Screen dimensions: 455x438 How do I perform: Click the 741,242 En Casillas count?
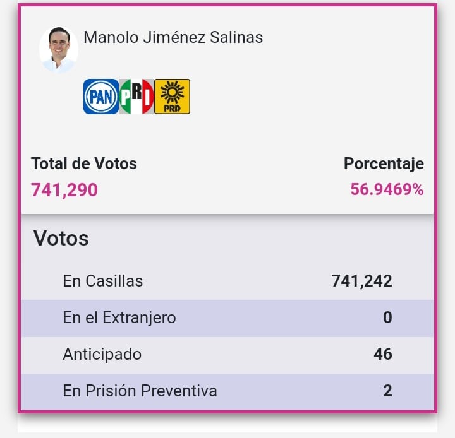pyautogui.click(x=361, y=281)
